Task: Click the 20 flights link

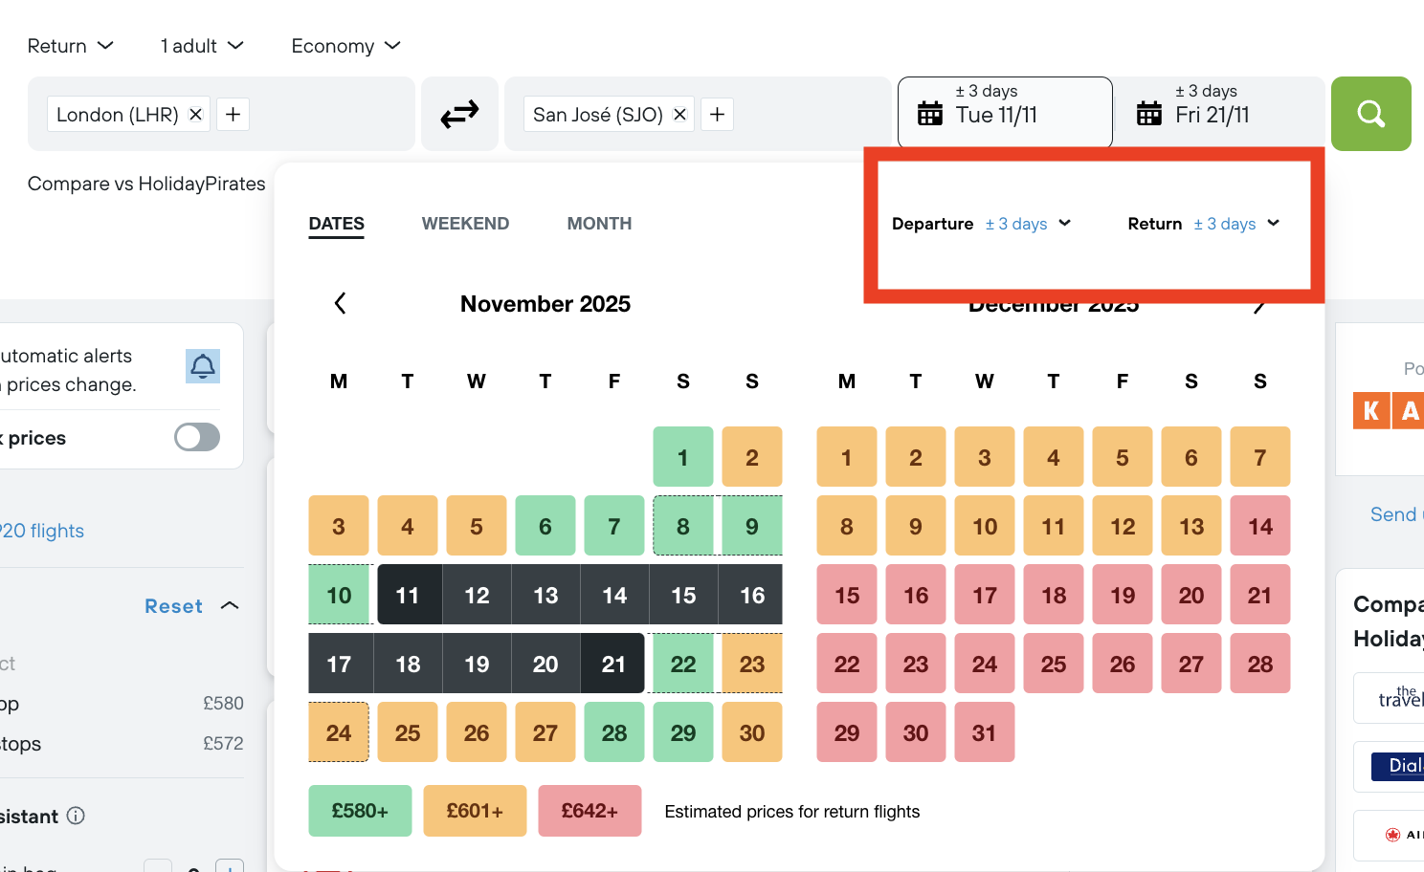Action: click(x=42, y=531)
